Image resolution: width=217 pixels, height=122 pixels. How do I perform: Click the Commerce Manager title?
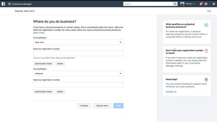click(22, 4)
